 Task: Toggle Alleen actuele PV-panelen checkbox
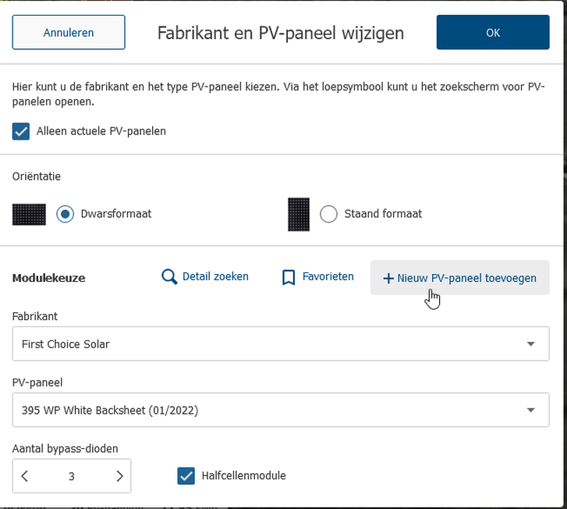tap(21, 131)
